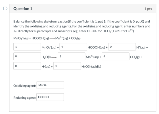Flag Question 1 using the bookmark icon
This screenshot has height=114, width=159.
pos(5,9)
